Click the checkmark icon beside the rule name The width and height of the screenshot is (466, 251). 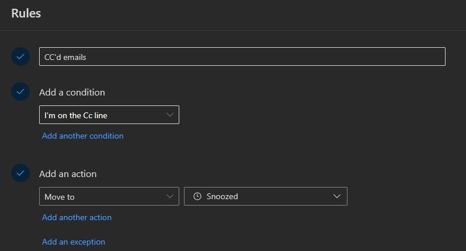(x=20, y=56)
